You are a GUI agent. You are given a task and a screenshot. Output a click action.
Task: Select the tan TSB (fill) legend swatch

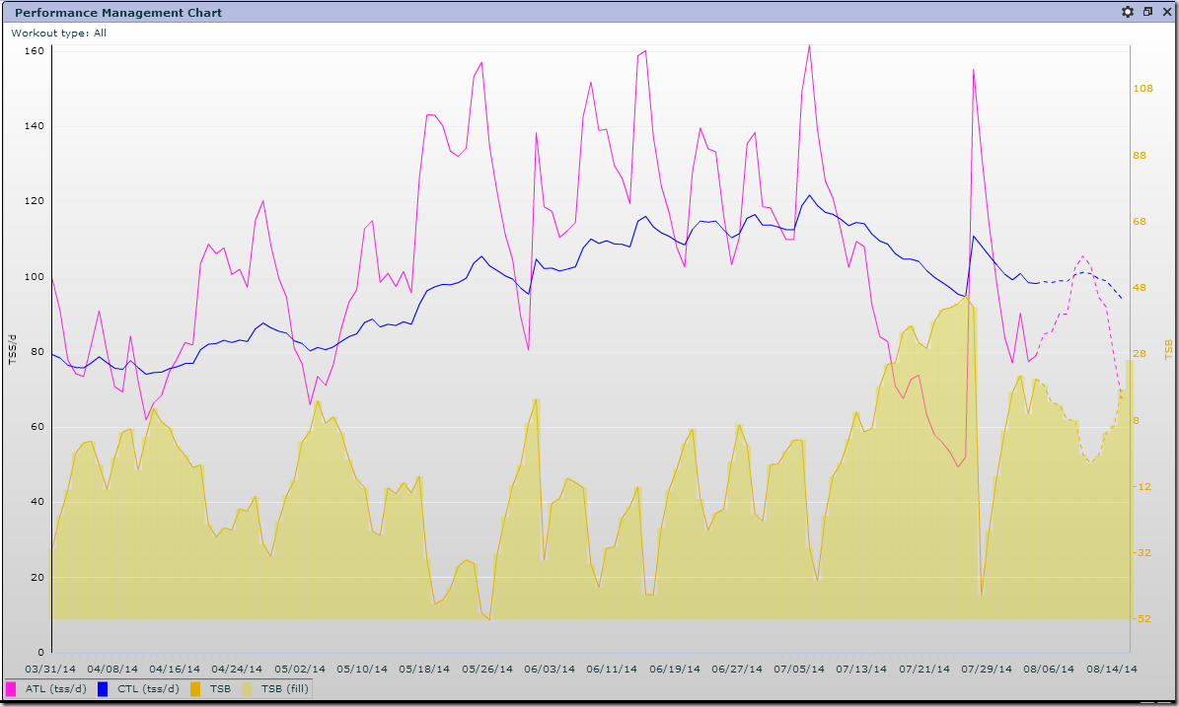(249, 688)
